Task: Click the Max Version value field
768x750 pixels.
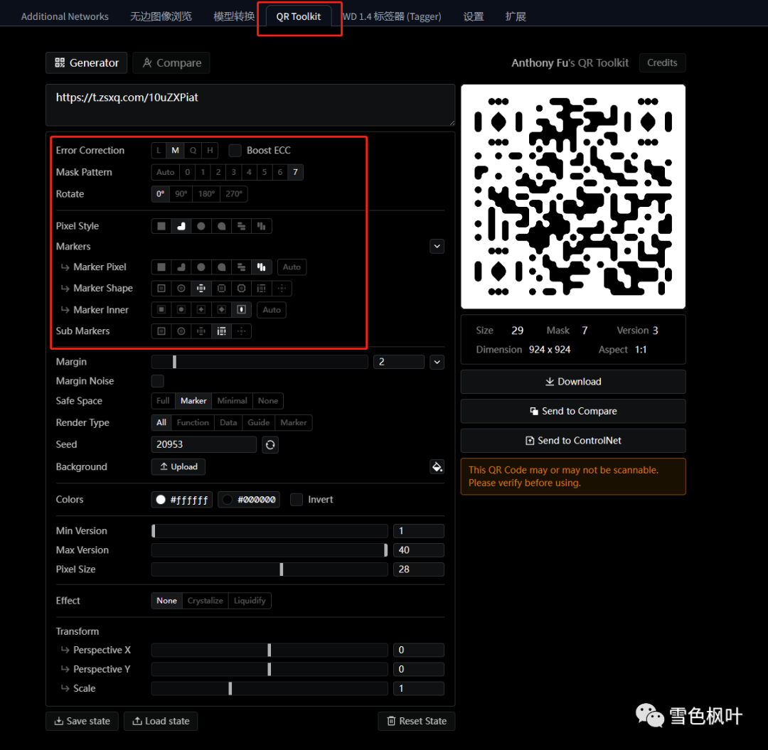Action: click(418, 550)
